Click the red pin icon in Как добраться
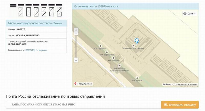The width and height of the screenshot is (205, 111). 75,84
